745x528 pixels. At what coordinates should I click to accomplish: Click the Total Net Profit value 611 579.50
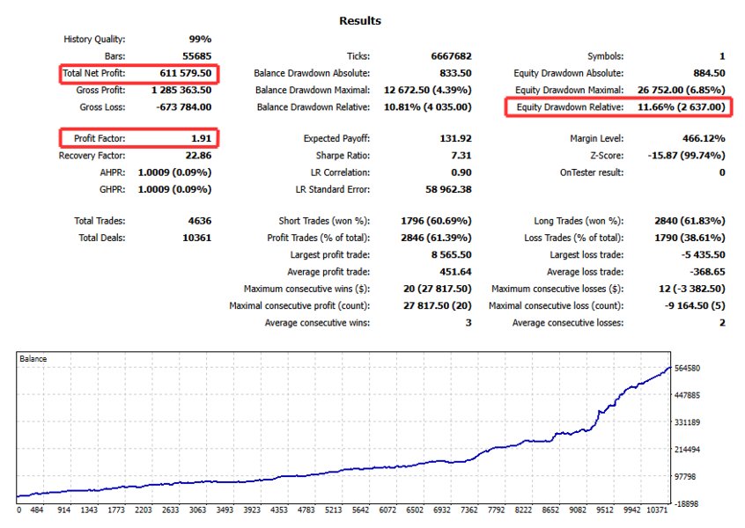pos(185,73)
